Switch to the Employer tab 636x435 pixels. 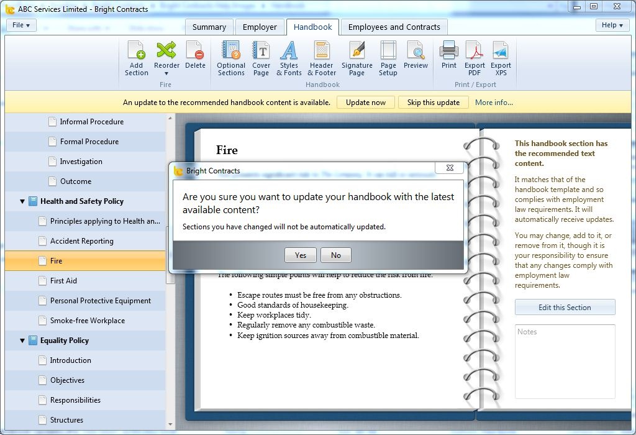260,27
